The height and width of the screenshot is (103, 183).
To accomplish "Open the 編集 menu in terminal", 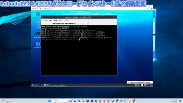I will 55,20.
